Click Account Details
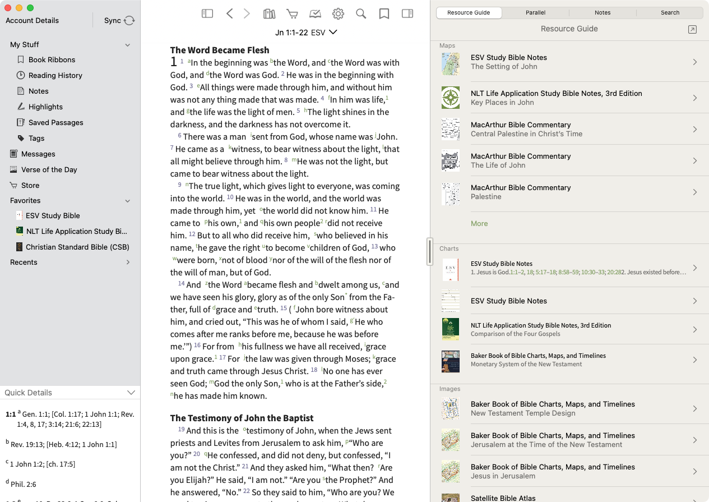The image size is (709, 502). 32,20
